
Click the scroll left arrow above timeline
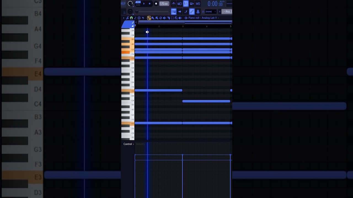[136, 22]
